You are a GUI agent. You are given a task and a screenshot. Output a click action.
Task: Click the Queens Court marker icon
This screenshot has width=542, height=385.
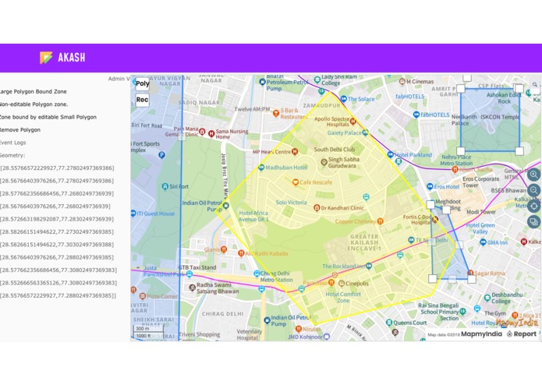[389, 323]
